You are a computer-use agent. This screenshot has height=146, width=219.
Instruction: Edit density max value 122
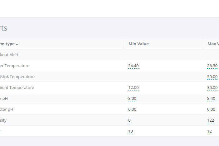(211, 120)
